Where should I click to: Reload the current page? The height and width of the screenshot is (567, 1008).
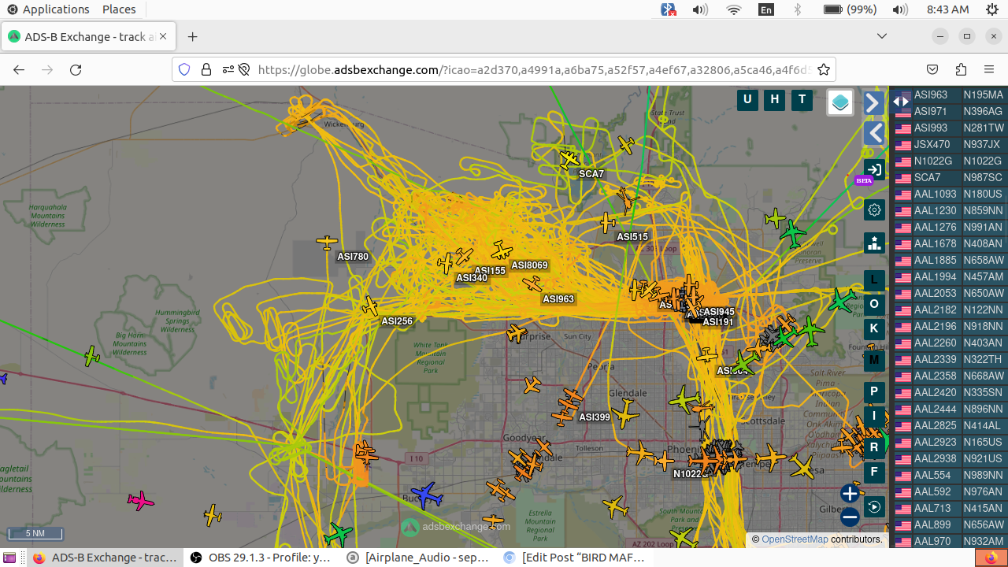click(x=76, y=69)
